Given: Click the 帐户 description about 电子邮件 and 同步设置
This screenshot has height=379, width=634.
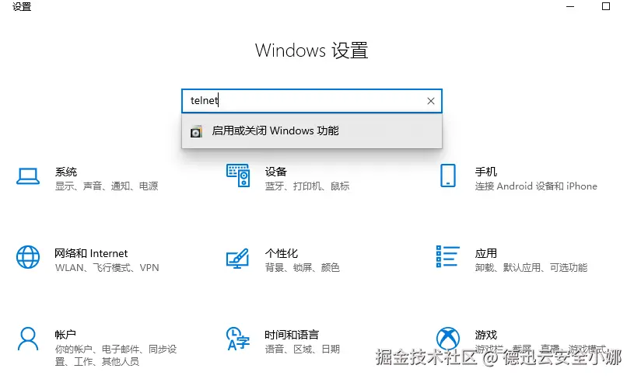Looking at the screenshot, I should pyautogui.click(x=116, y=355).
